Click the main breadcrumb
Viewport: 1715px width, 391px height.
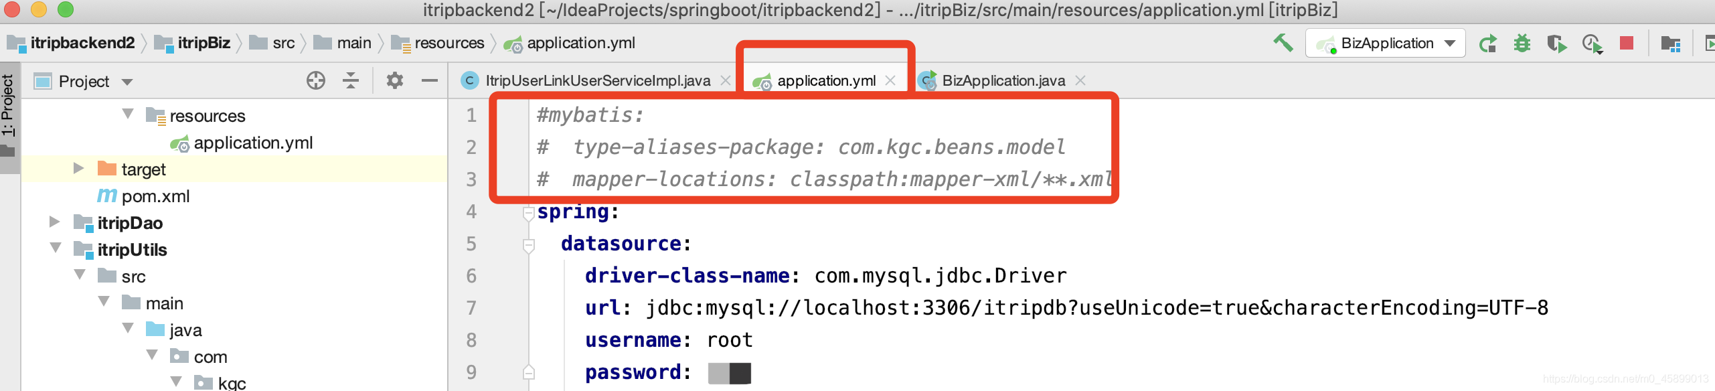point(354,43)
